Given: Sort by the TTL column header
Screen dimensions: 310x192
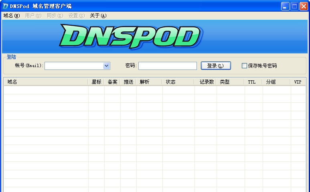Looking at the screenshot, I should 253,82.
